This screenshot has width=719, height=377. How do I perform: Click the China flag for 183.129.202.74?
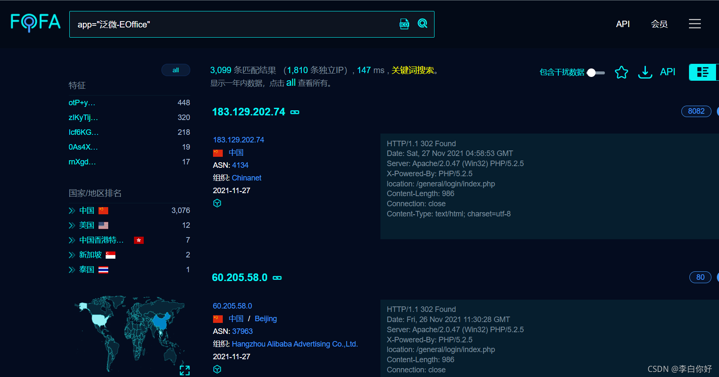pyautogui.click(x=218, y=153)
